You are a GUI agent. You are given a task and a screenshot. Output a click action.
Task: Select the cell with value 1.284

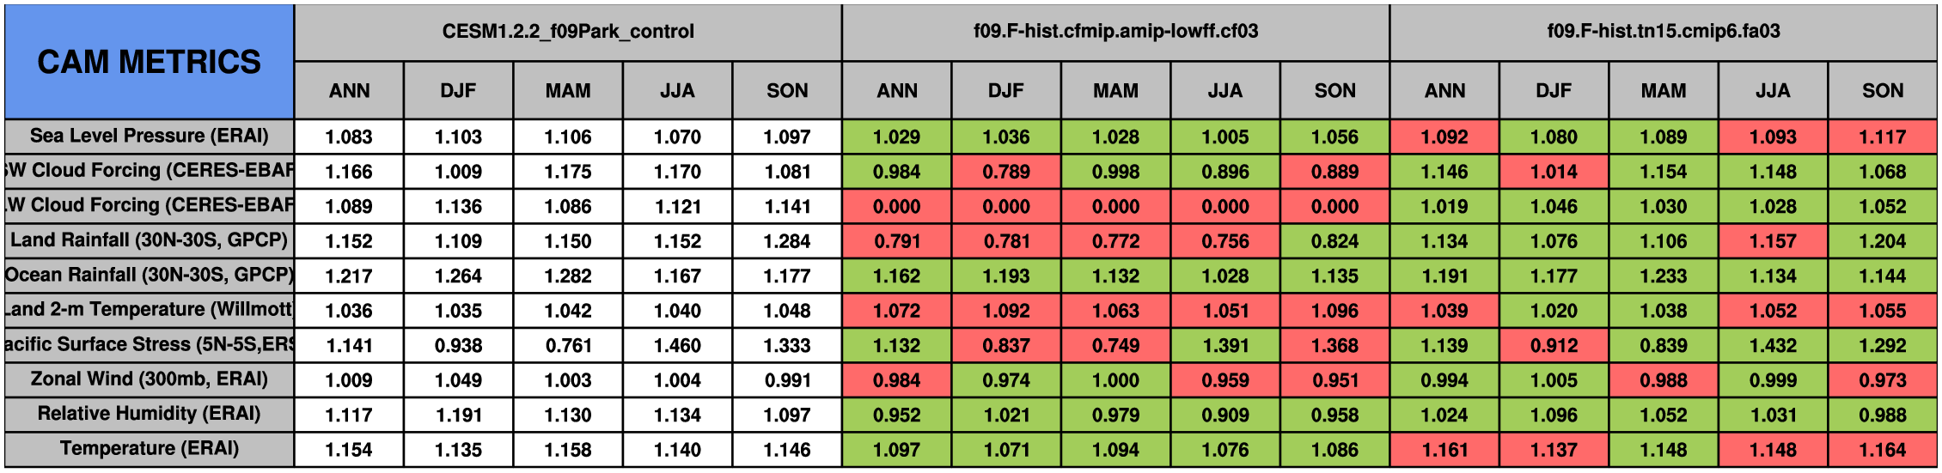[x=787, y=240]
